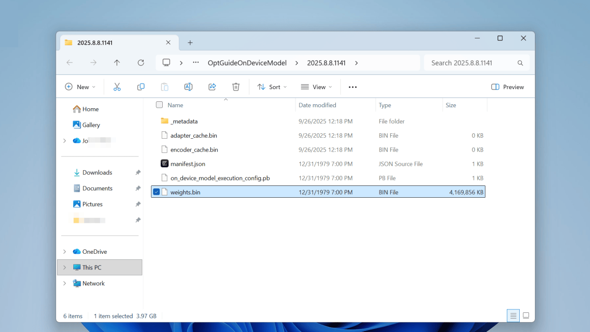
Task: Click the Search 2025.8.8.1141 field
Action: coord(476,63)
